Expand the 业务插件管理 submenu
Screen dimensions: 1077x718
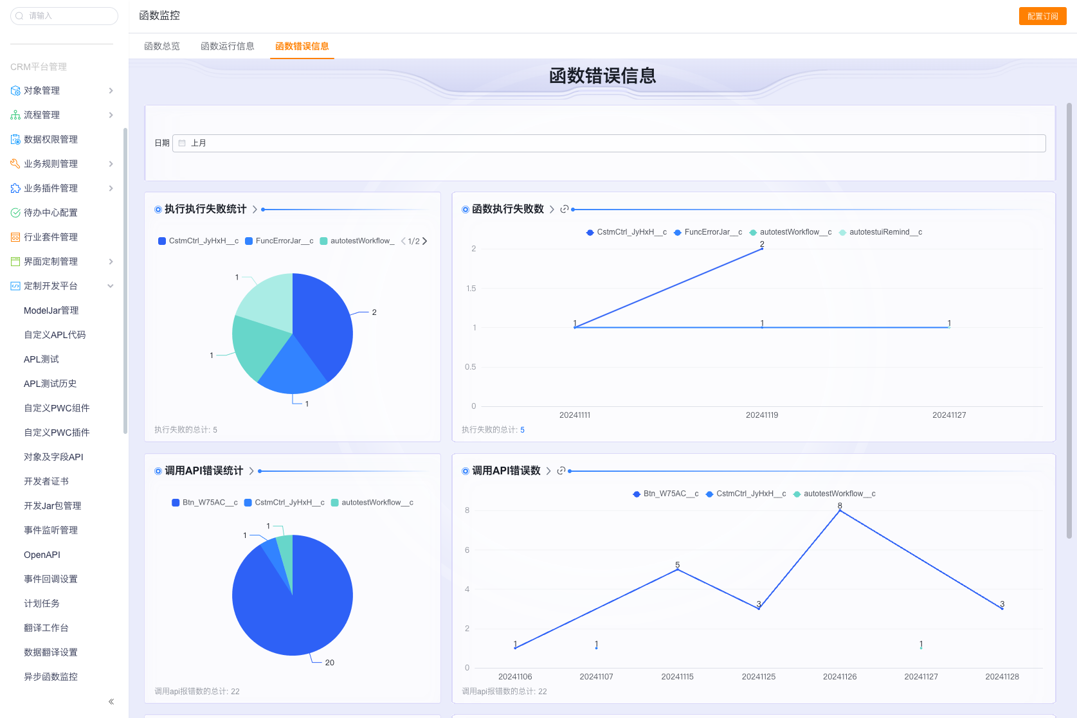pyautogui.click(x=111, y=188)
